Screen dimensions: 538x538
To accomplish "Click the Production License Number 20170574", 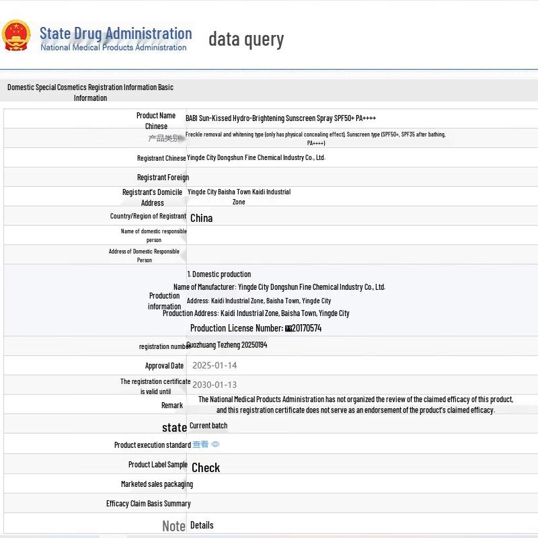I will point(256,328).
